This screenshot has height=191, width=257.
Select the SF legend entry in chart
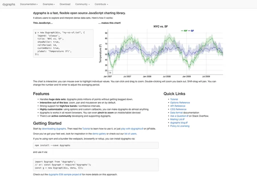click(x=191, y=31)
